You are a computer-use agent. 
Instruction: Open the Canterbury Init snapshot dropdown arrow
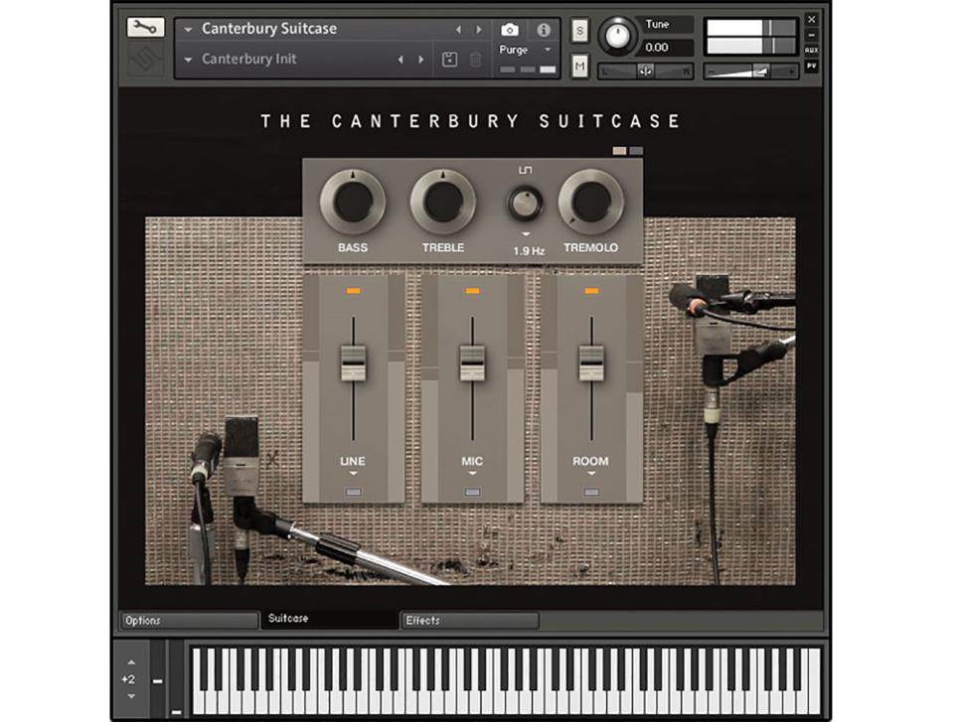(x=188, y=59)
